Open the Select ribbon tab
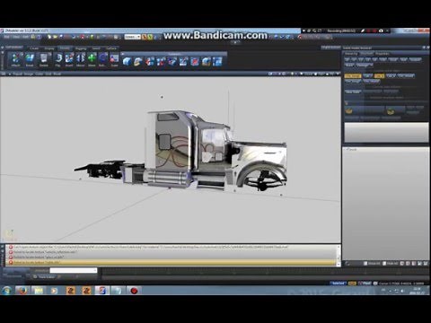 click(x=96, y=48)
